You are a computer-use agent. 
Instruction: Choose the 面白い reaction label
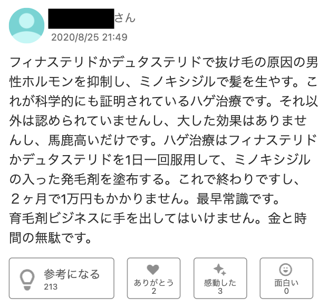(286, 282)
